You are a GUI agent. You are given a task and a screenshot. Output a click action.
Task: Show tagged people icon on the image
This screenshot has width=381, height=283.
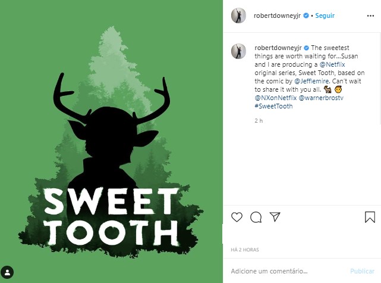pyautogui.click(x=9, y=274)
